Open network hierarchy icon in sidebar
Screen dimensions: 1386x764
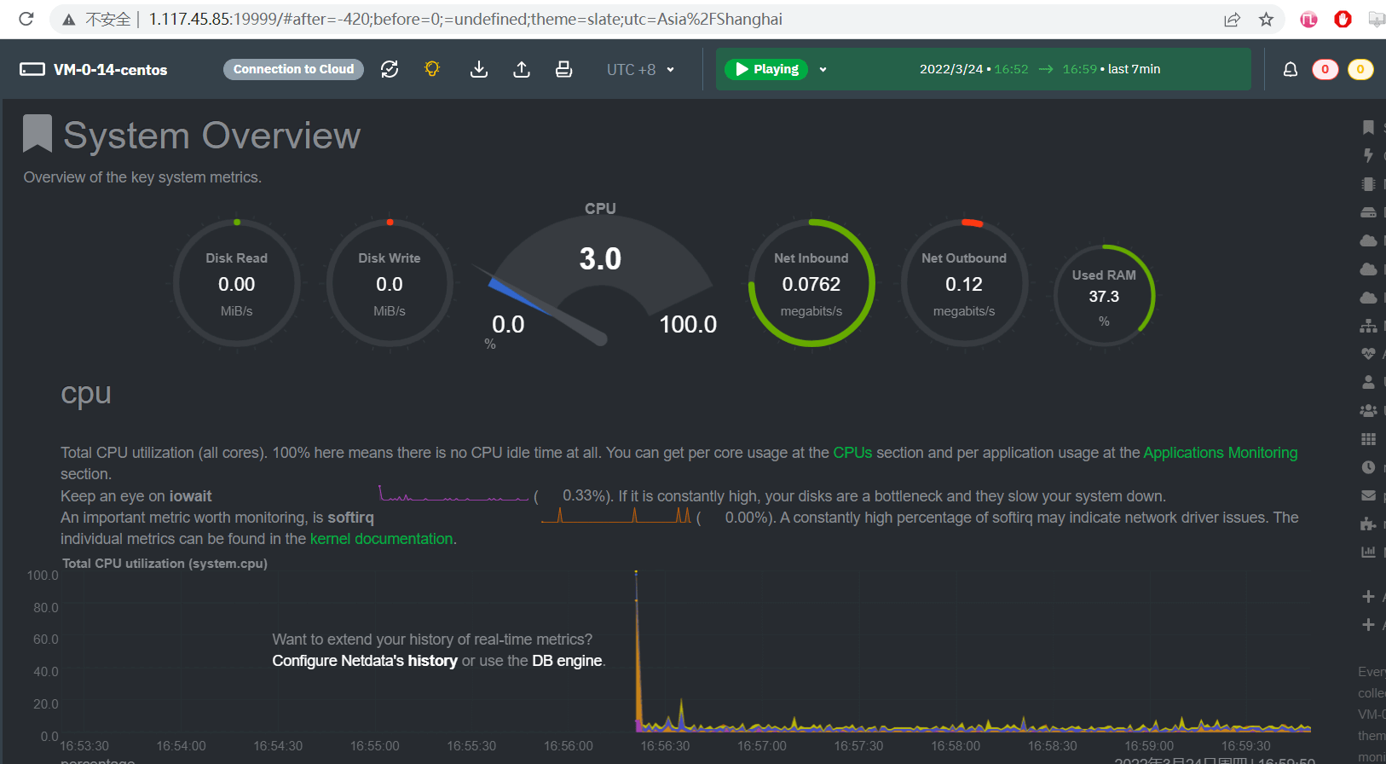[1368, 326]
